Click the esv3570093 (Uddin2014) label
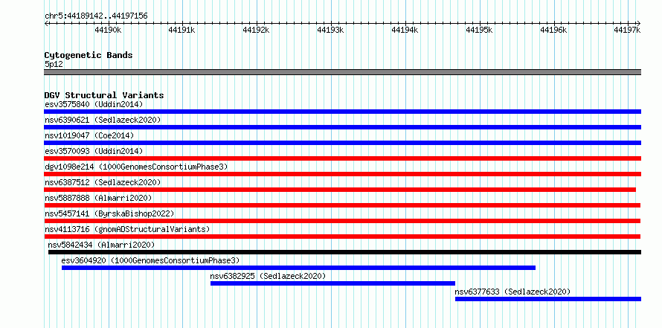662x328 pixels. pos(94,151)
